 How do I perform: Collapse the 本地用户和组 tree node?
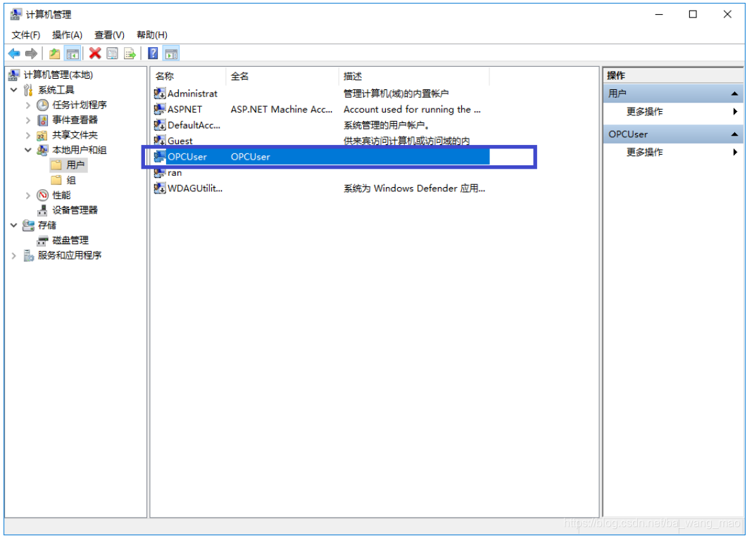[x=28, y=150]
